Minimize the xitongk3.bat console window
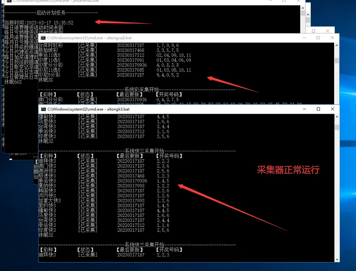Image resolution: width=356 pixels, height=271 pixels. click(x=304, y=109)
